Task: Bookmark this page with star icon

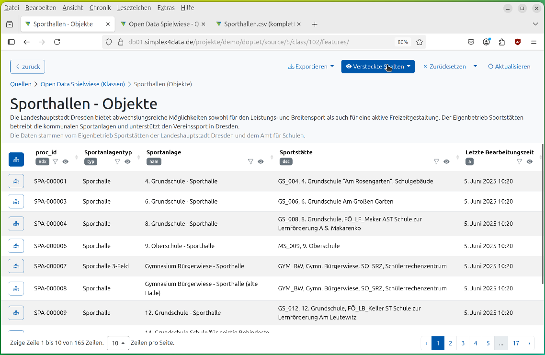Action: click(x=420, y=42)
